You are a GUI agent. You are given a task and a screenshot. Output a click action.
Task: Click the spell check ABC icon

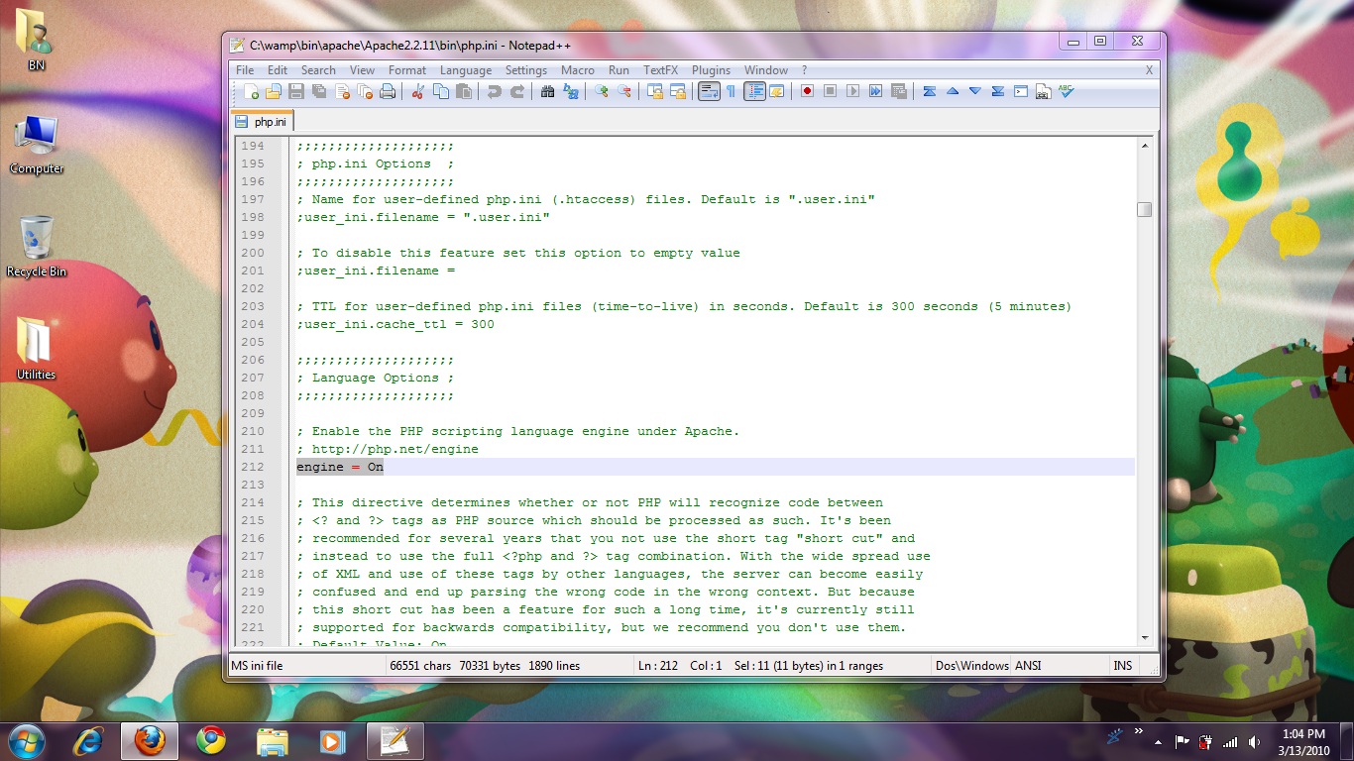point(1066,91)
